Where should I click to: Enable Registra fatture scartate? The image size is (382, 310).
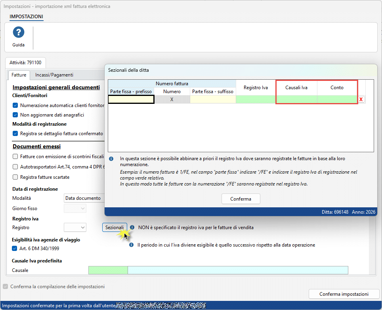click(15, 177)
